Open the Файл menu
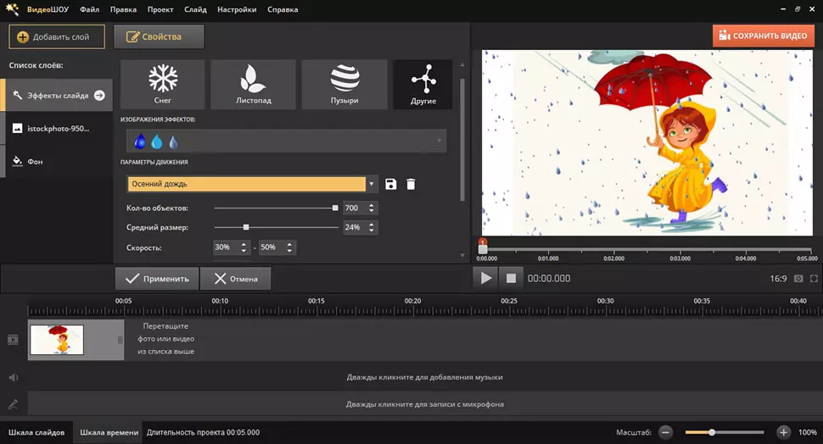The image size is (823, 444). (x=90, y=9)
